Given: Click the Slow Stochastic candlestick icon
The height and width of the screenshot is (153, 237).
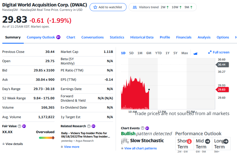Looking at the screenshot, I should (x=125, y=141).
